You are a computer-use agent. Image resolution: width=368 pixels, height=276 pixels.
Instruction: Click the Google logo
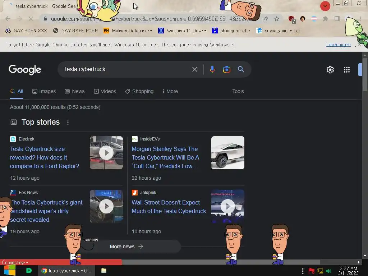click(25, 70)
